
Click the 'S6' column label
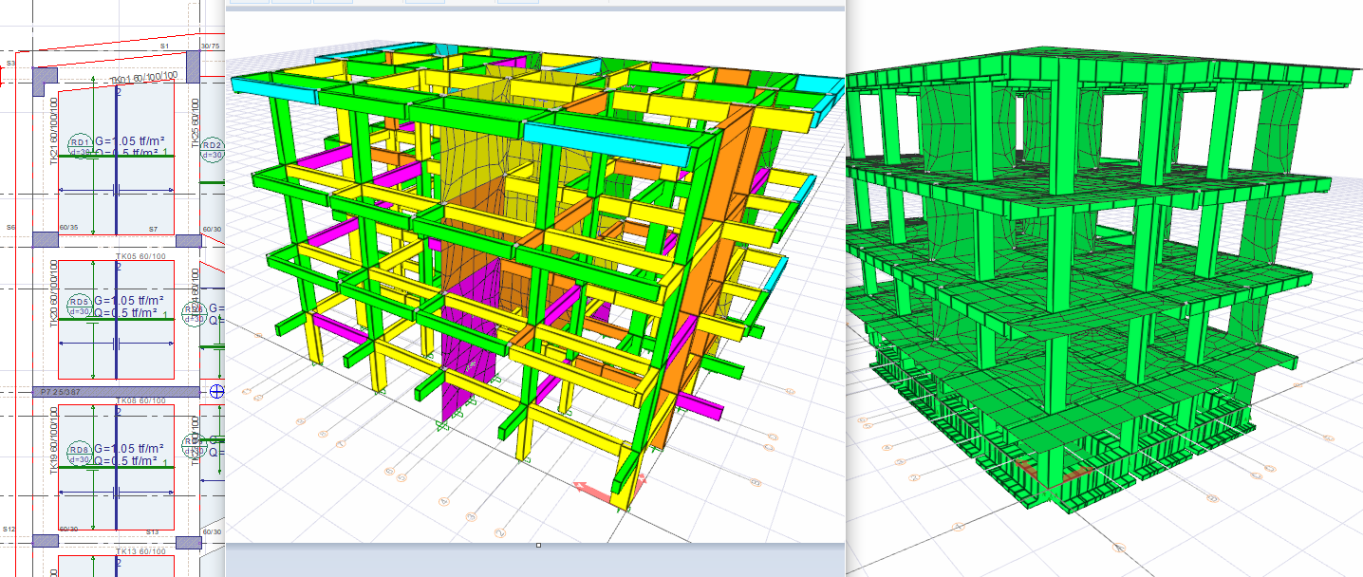point(11,228)
